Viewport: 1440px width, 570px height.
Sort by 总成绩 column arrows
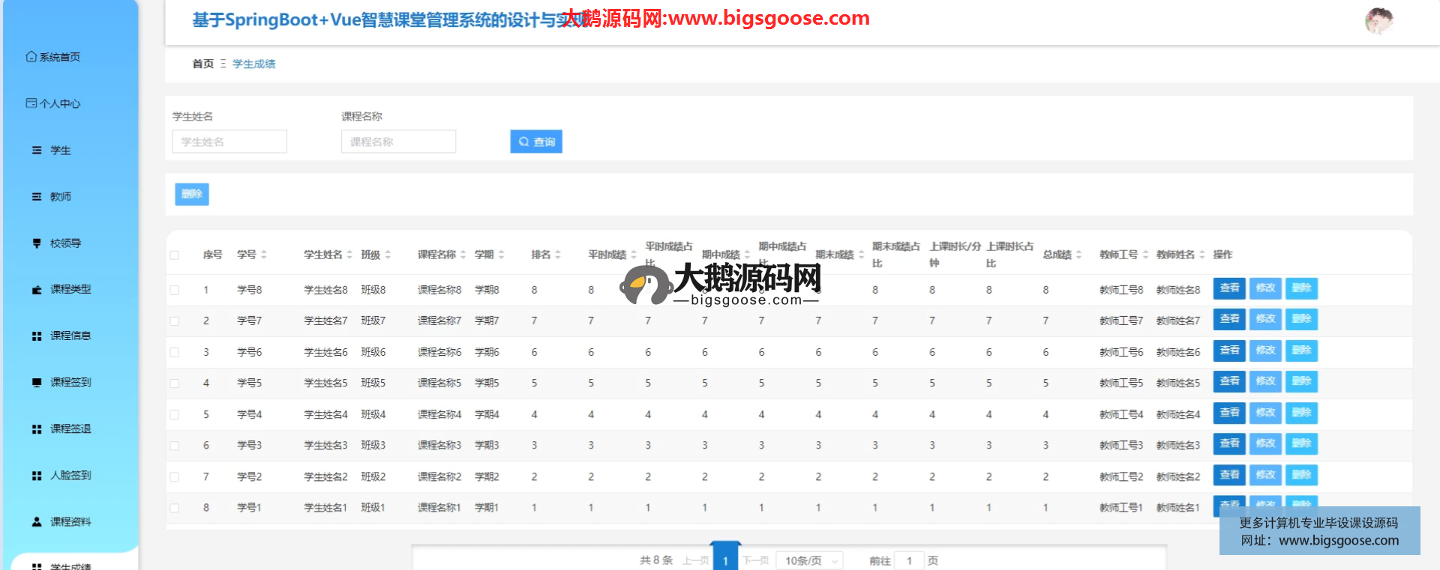pos(1078,255)
